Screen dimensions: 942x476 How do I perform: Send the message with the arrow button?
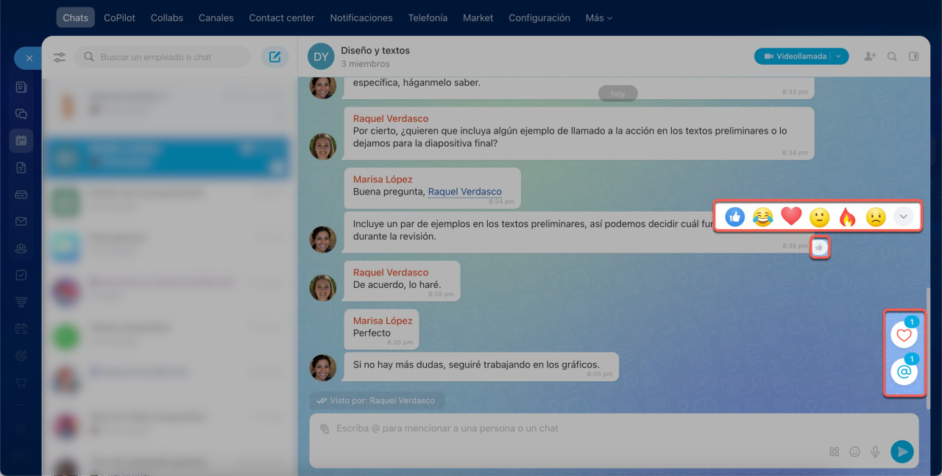click(902, 452)
